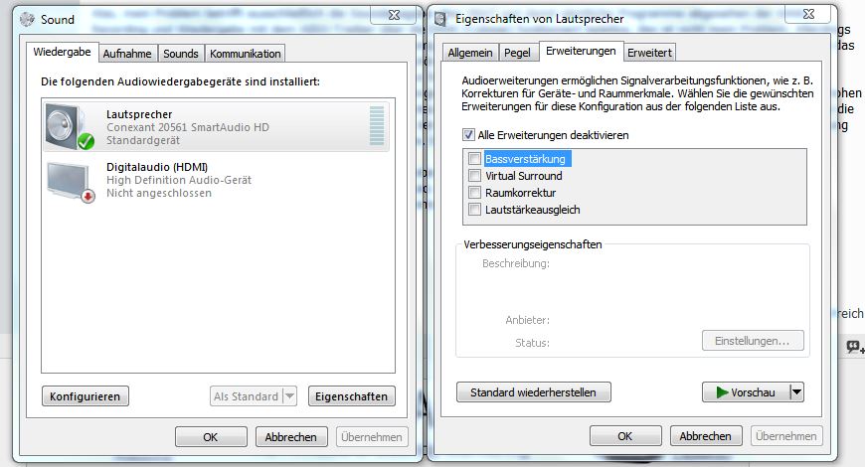The image size is (865, 467).
Task: Expand the Vorschau dropdown arrow
Action: 796,392
